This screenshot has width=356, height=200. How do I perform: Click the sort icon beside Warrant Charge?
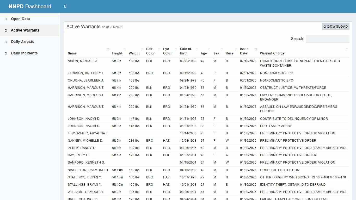[347, 49]
